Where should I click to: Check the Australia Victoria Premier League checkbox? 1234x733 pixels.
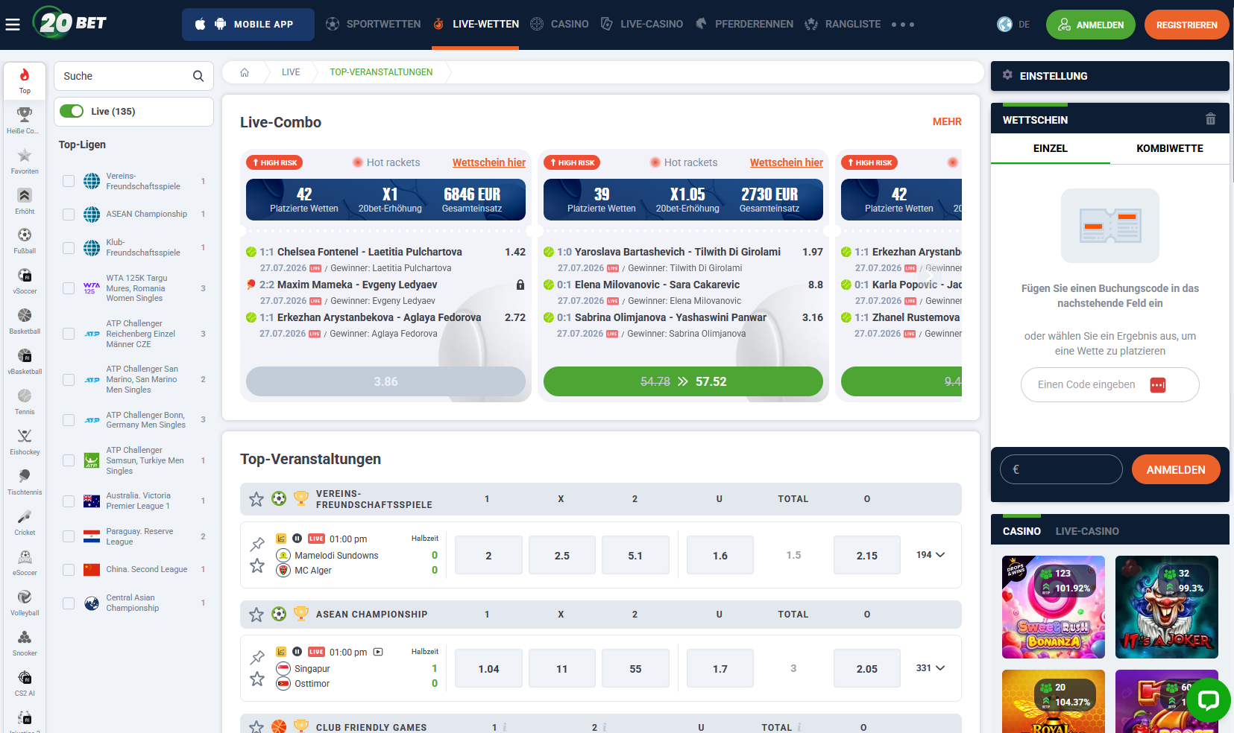click(69, 501)
